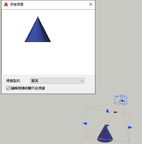This screenshot has width=142, height=144.
Task: Click the blue cone in the preview pane
Action: pos(38,29)
